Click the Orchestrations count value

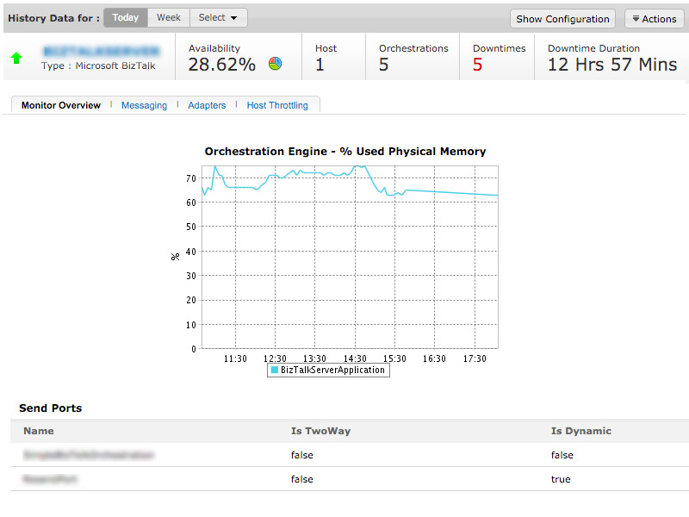384,65
